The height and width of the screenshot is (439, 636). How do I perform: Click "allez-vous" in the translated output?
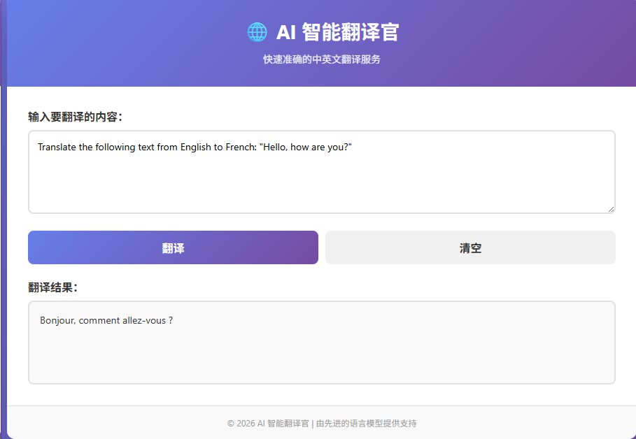click(144, 320)
